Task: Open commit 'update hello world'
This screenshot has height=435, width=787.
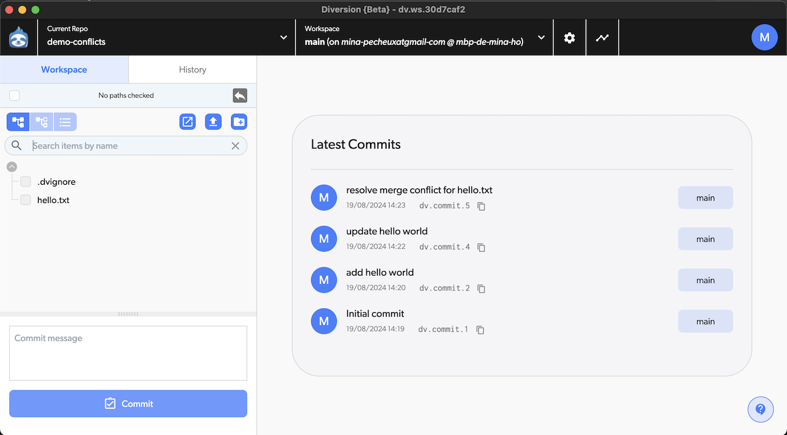Action: coord(387,231)
